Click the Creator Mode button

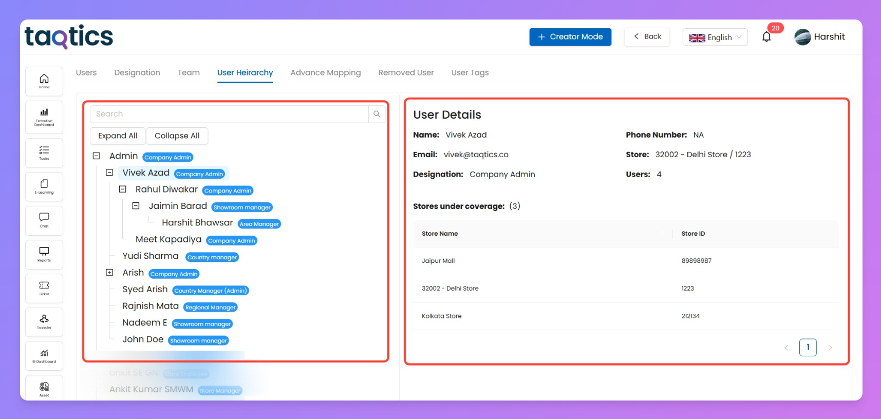click(570, 37)
